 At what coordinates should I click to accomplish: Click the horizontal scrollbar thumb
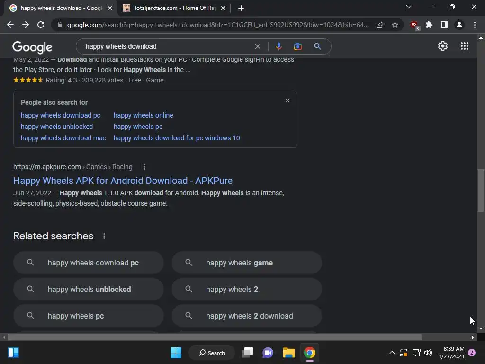[215, 337]
